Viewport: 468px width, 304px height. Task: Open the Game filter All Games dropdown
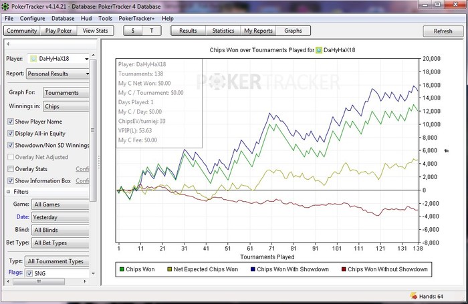(60, 204)
